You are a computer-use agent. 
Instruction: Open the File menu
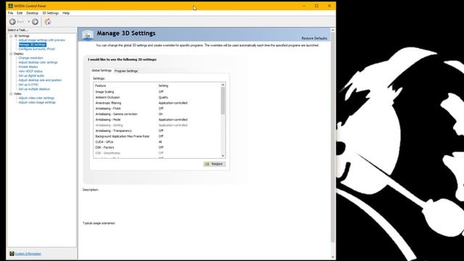tap(11, 13)
